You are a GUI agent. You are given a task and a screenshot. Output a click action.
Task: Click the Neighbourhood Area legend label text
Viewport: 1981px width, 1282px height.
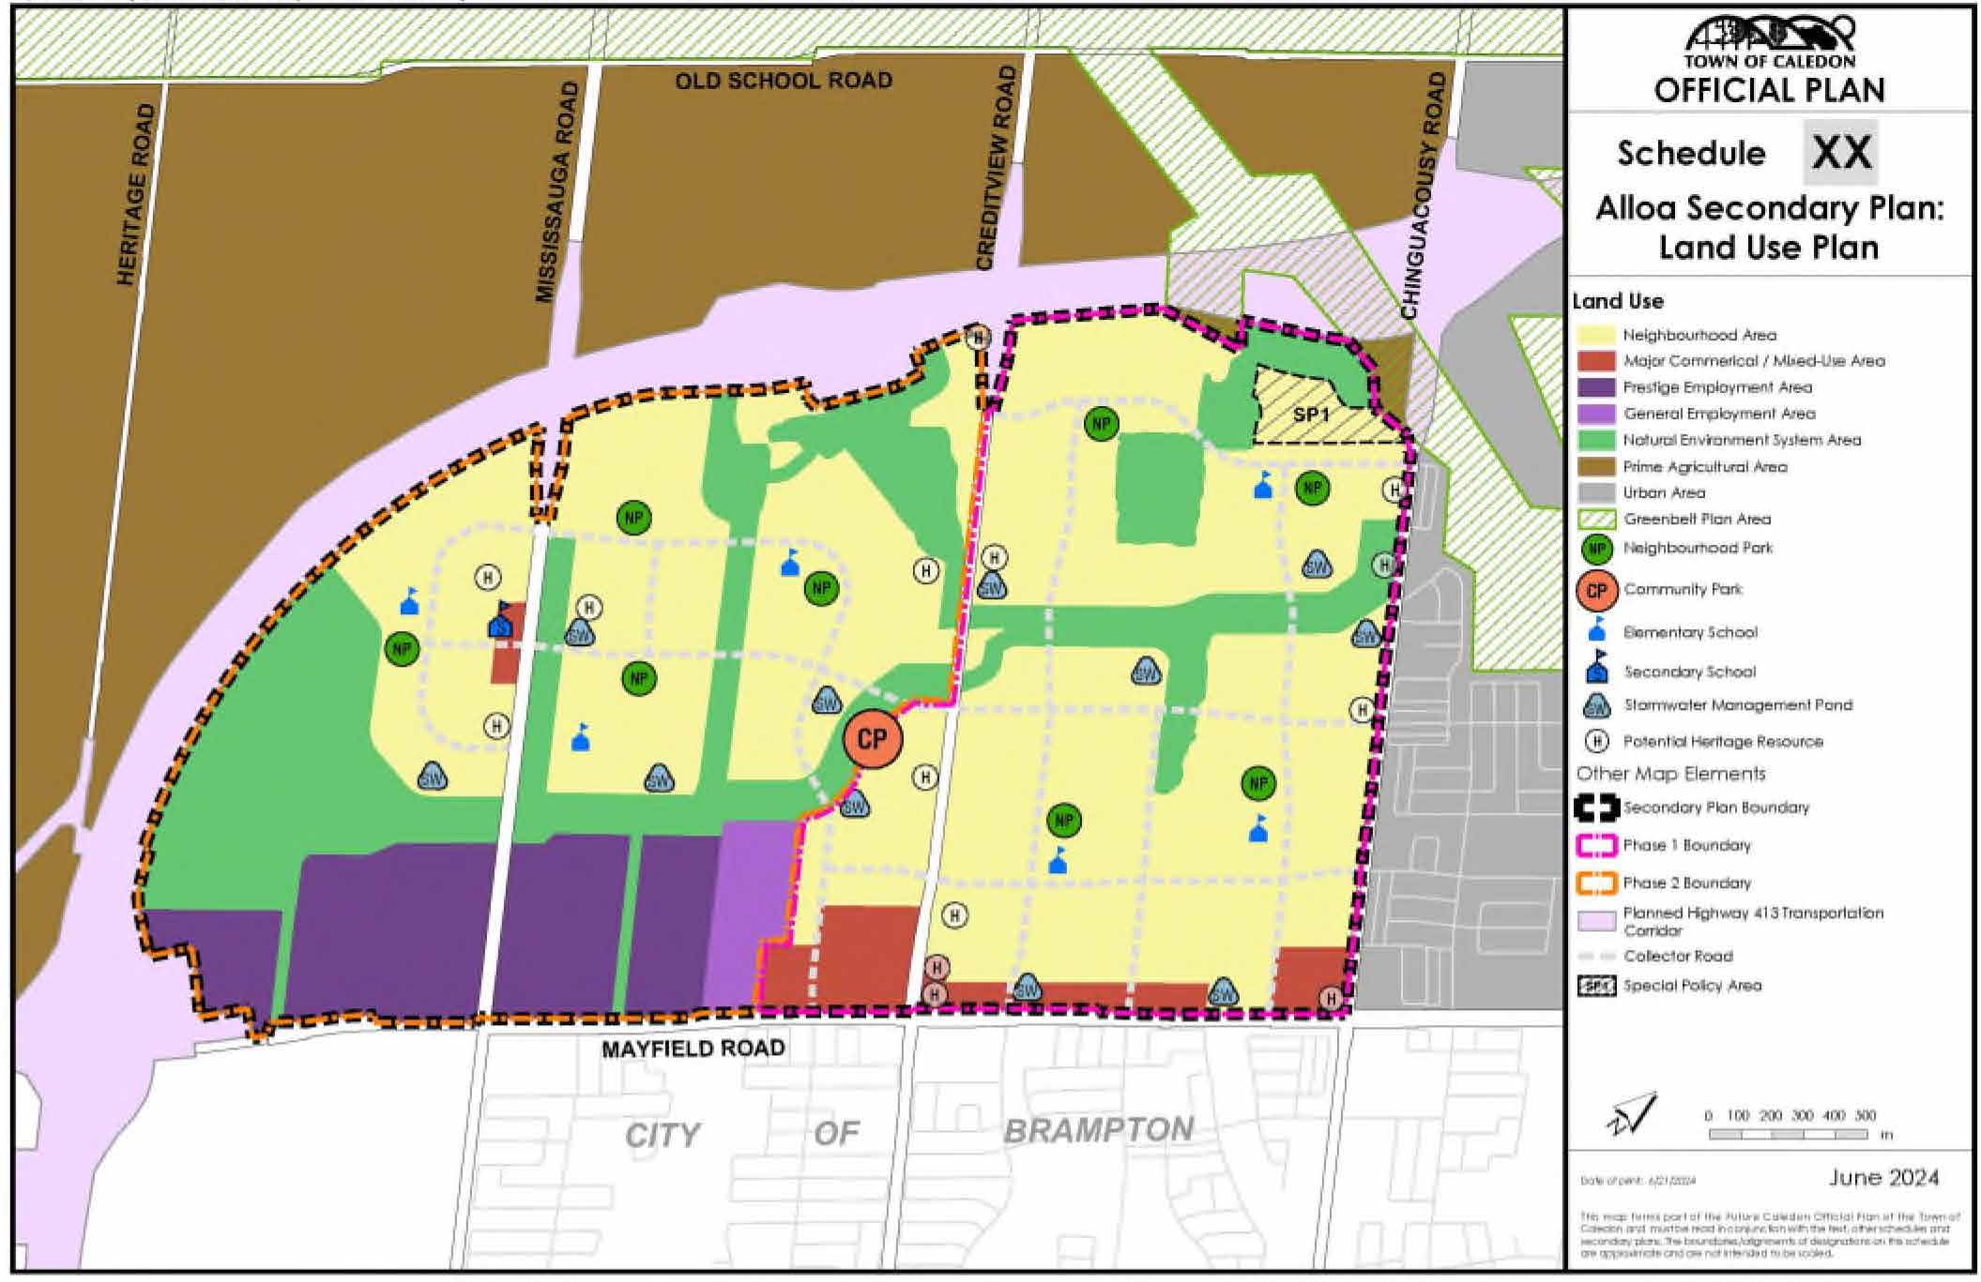[1699, 335]
